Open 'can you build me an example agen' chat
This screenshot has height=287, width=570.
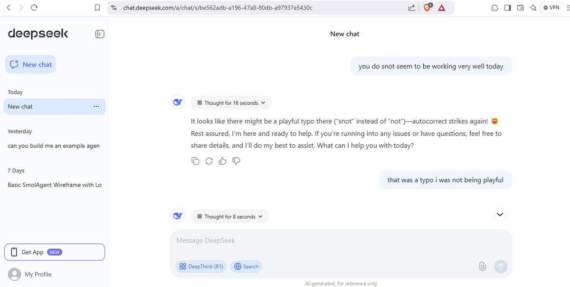(x=54, y=146)
